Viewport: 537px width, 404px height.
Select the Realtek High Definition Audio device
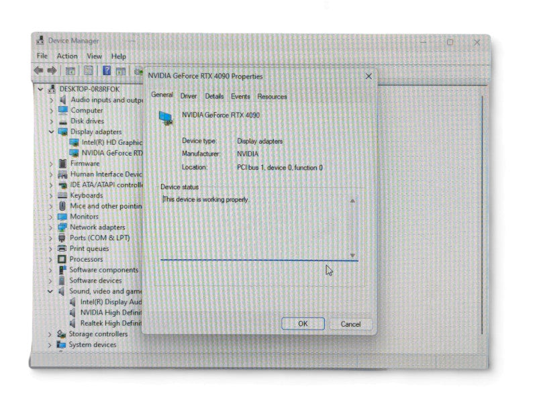pos(111,323)
